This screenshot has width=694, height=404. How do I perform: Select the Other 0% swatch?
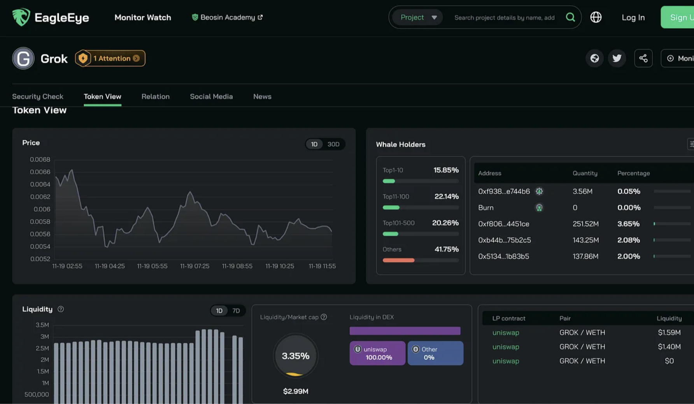pyautogui.click(x=435, y=353)
